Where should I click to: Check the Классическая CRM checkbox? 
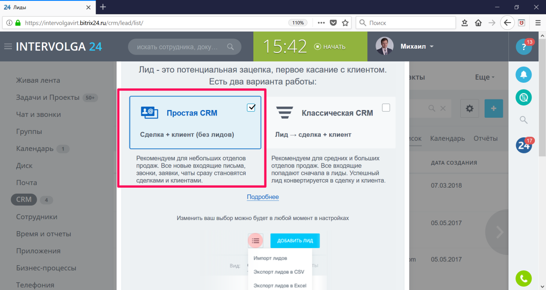click(x=386, y=107)
